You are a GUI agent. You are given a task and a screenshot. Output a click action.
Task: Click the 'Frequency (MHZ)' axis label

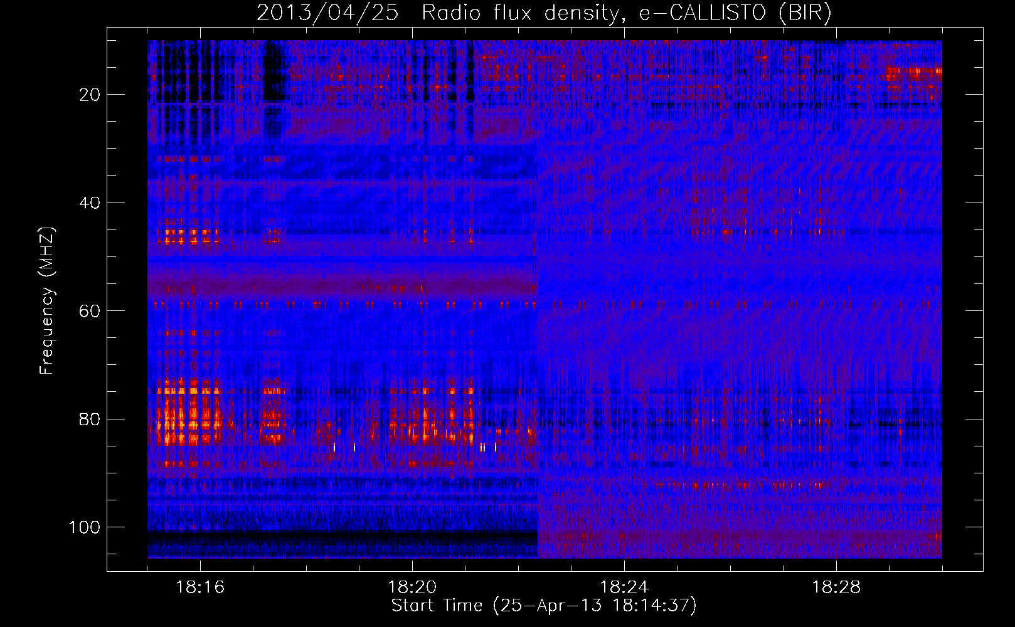47,301
